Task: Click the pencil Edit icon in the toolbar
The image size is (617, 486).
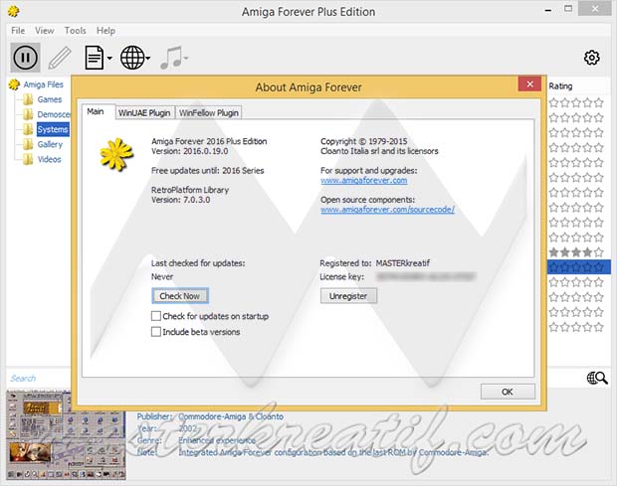Action: click(x=60, y=58)
